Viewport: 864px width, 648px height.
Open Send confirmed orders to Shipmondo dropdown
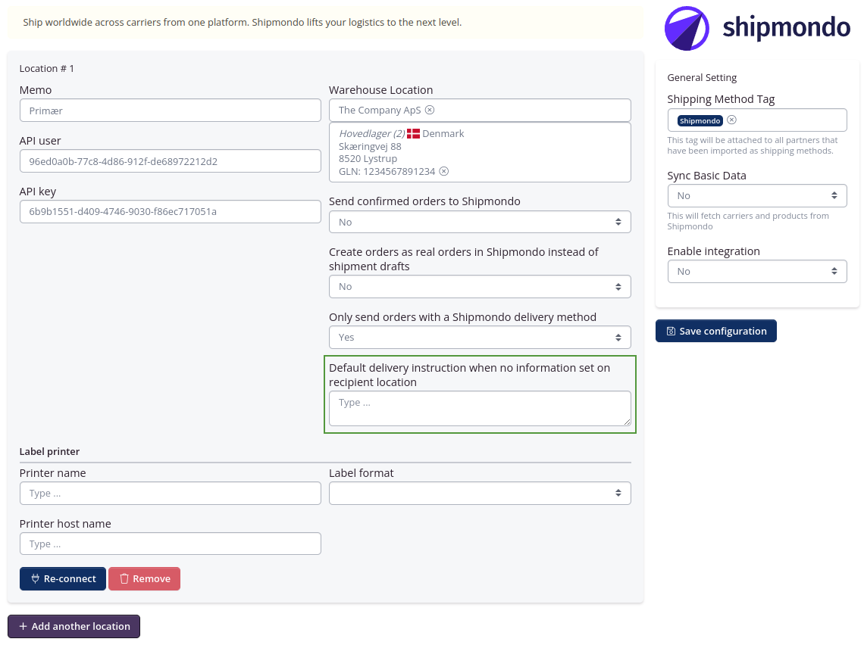click(479, 222)
